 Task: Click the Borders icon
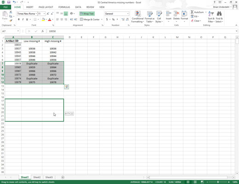pos(35,19)
